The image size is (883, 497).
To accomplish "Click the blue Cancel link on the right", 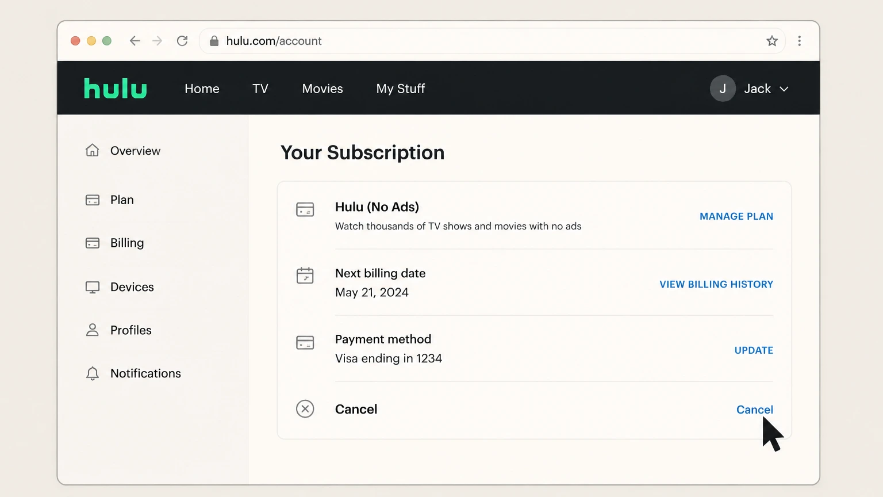I will coord(754,410).
